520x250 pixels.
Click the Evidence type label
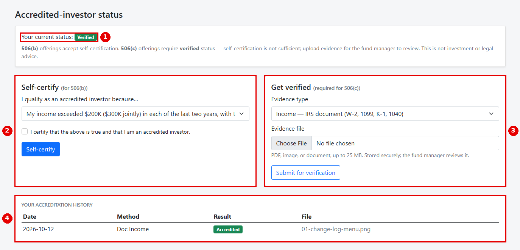(x=290, y=99)
